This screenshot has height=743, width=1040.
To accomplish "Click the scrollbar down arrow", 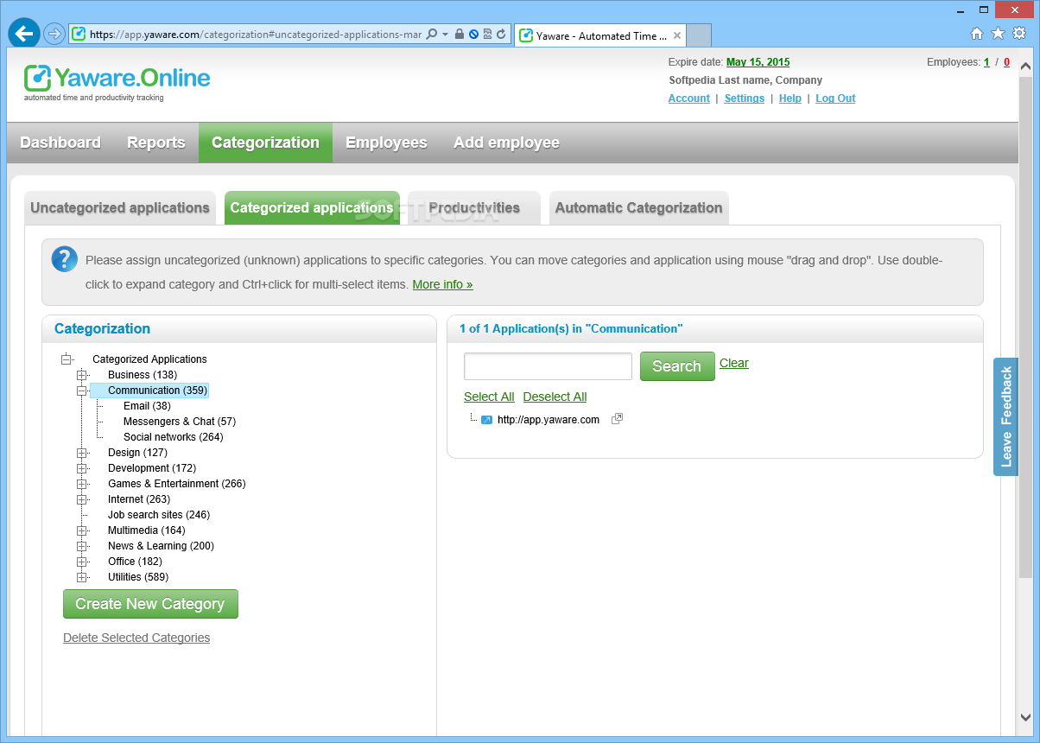I will pos(1025,717).
